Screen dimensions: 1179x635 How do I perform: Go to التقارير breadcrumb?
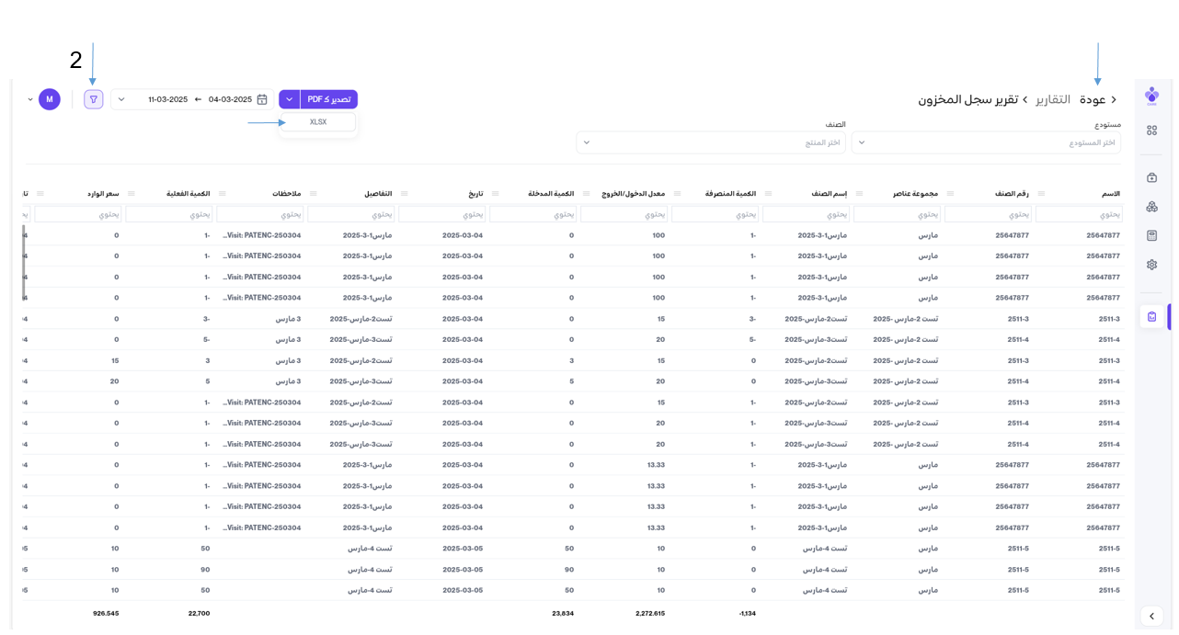click(x=1053, y=99)
